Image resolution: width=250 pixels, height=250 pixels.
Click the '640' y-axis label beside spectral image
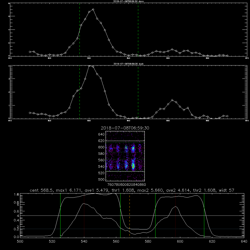pos(101,134)
